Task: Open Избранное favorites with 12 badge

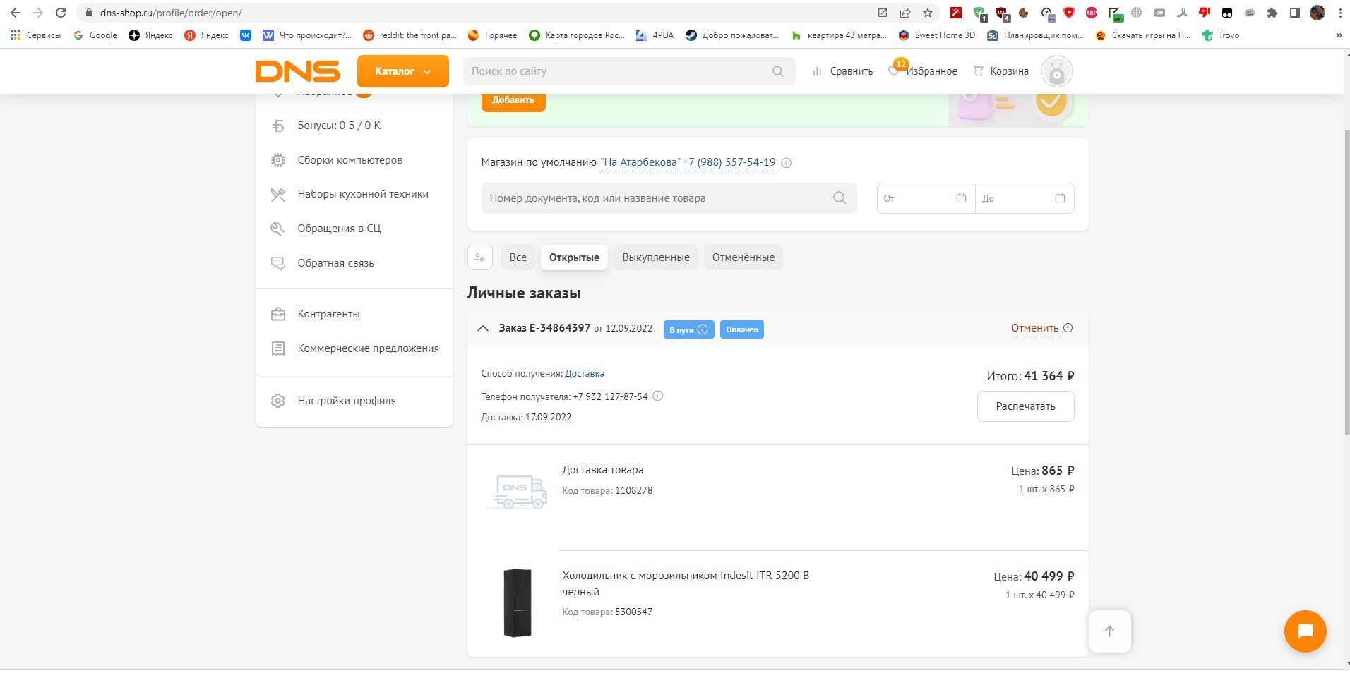Action: click(x=923, y=71)
